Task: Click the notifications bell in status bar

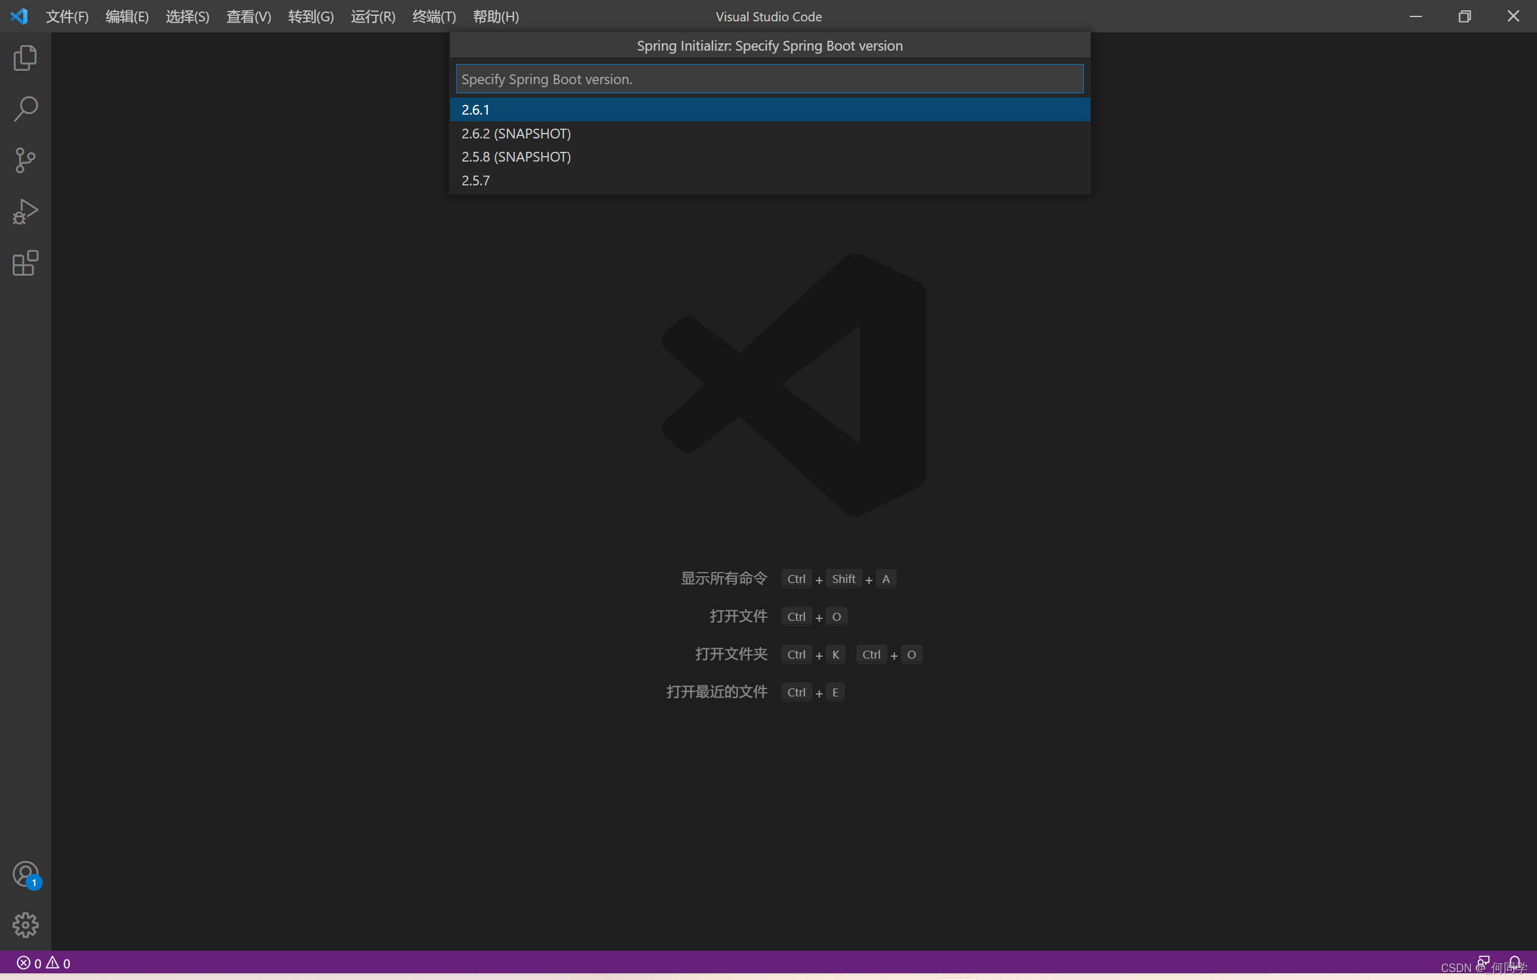Action: 1514,962
